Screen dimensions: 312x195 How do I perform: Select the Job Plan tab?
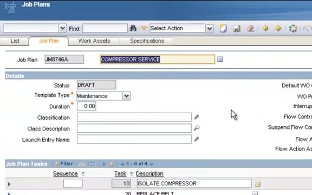click(49, 41)
